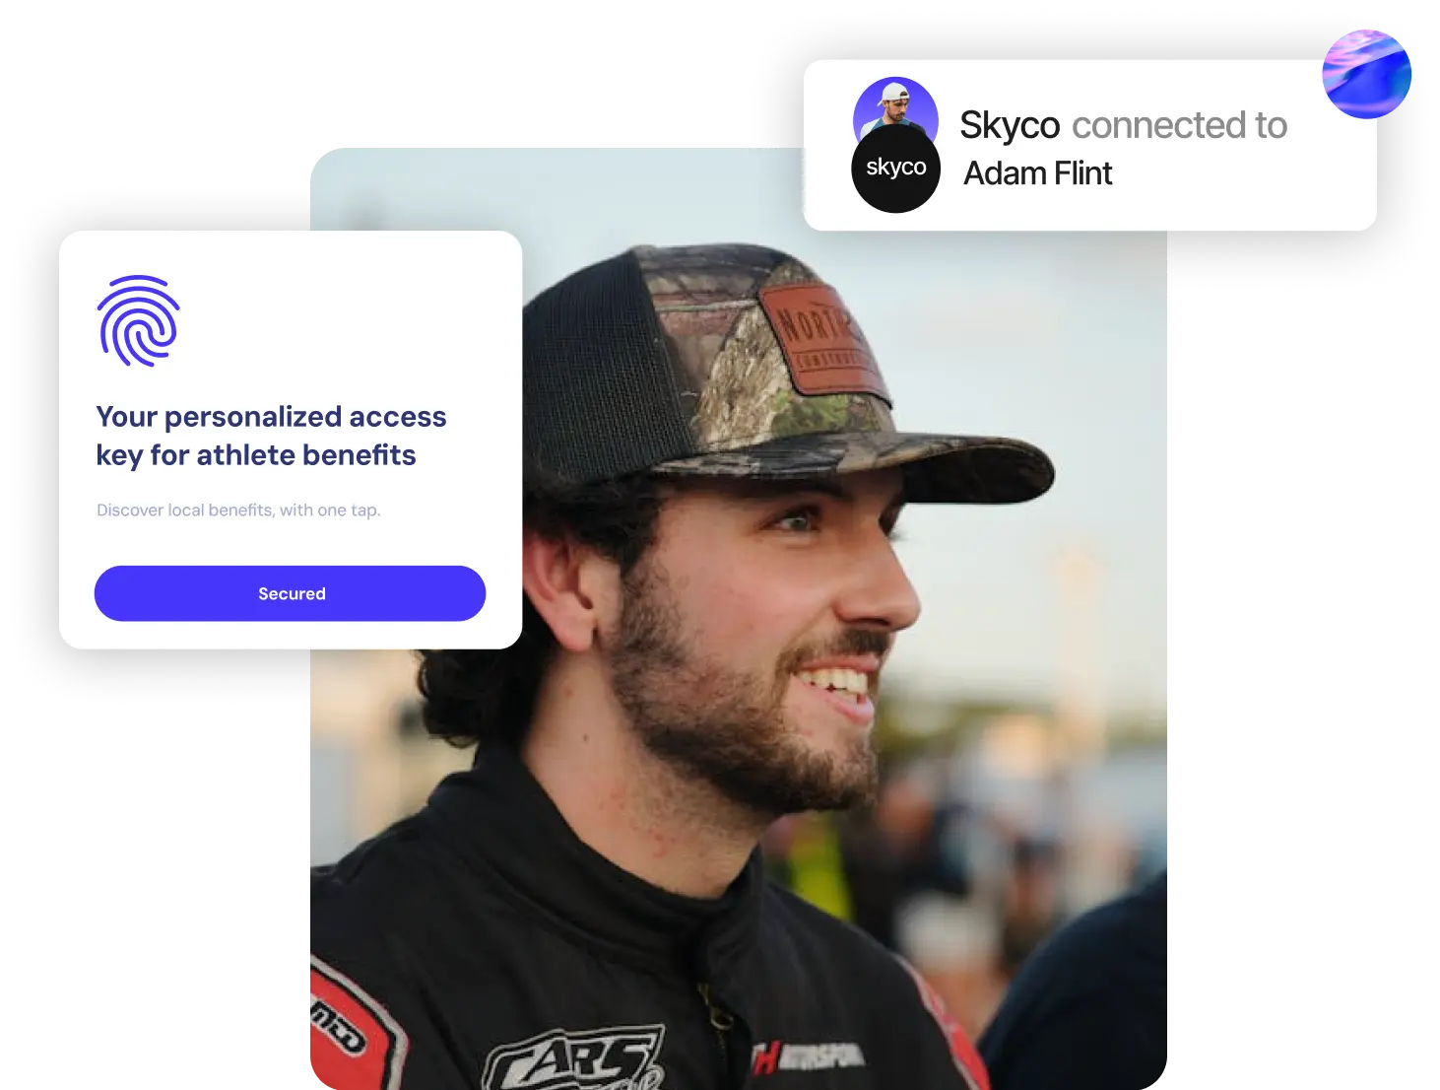Click the word Skyco in notification
The height and width of the screenshot is (1090, 1440).
pyautogui.click(x=1010, y=126)
